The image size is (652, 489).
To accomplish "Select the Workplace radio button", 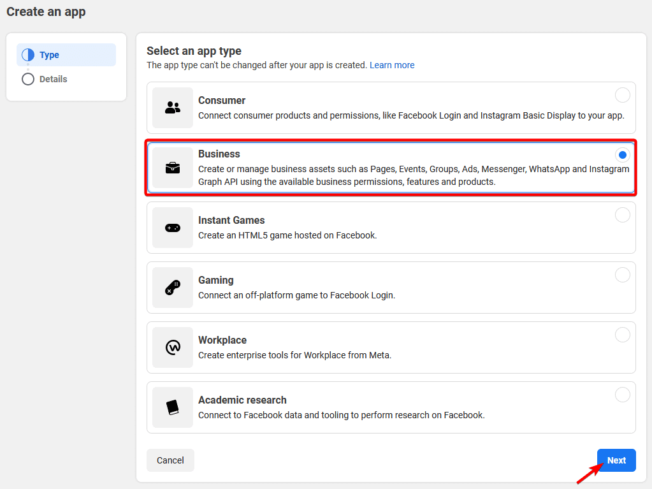I will coord(622,334).
